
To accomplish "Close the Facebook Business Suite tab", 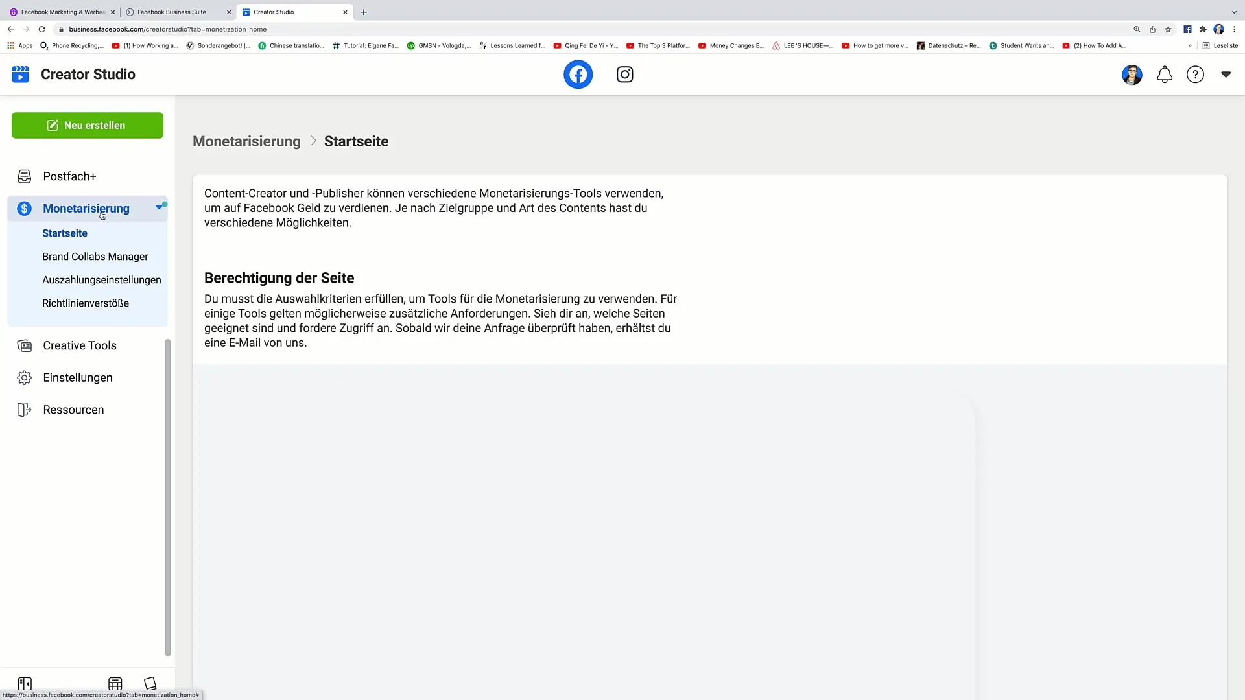I will tap(229, 12).
